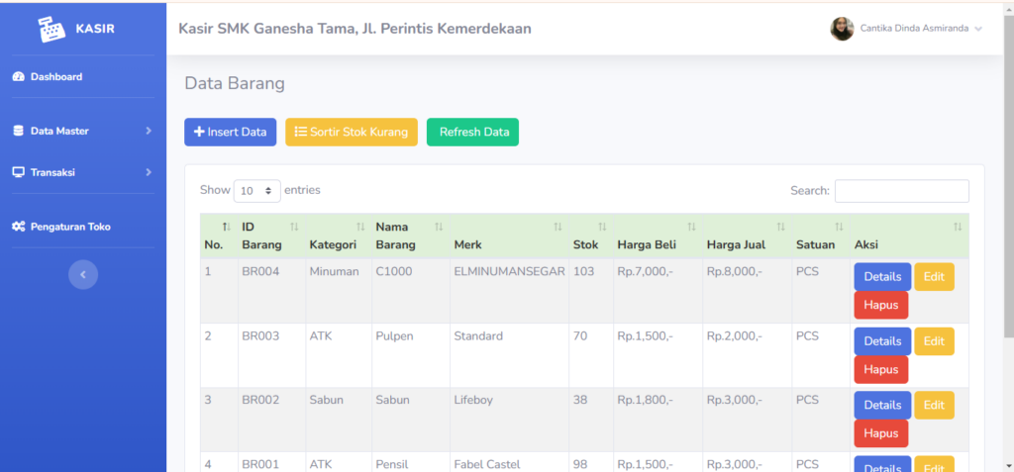Click the Dashboard speedometer icon

tap(18, 77)
